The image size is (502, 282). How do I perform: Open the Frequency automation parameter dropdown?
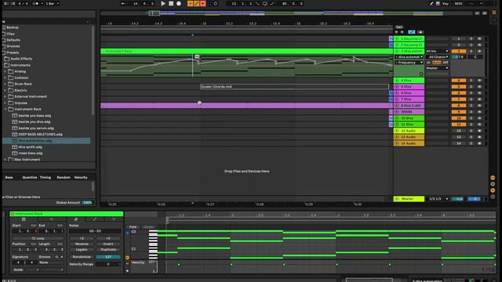[409, 63]
